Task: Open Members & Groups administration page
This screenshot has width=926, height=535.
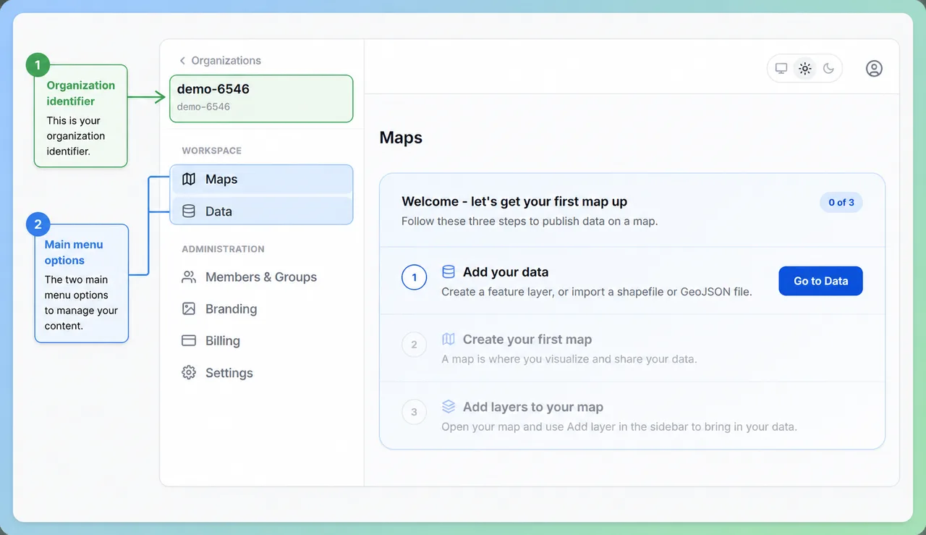Action: click(x=262, y=277)
